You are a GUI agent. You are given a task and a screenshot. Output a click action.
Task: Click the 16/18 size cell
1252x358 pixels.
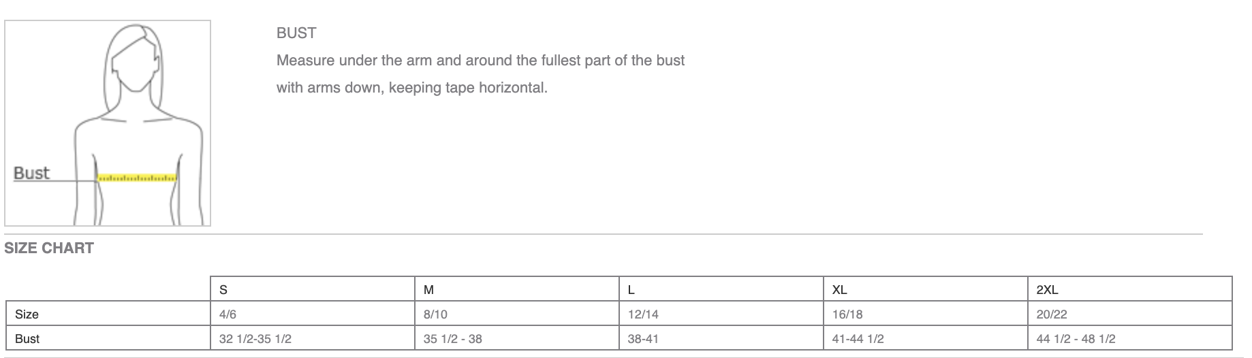pyautogui.click(x=847, y=314)
